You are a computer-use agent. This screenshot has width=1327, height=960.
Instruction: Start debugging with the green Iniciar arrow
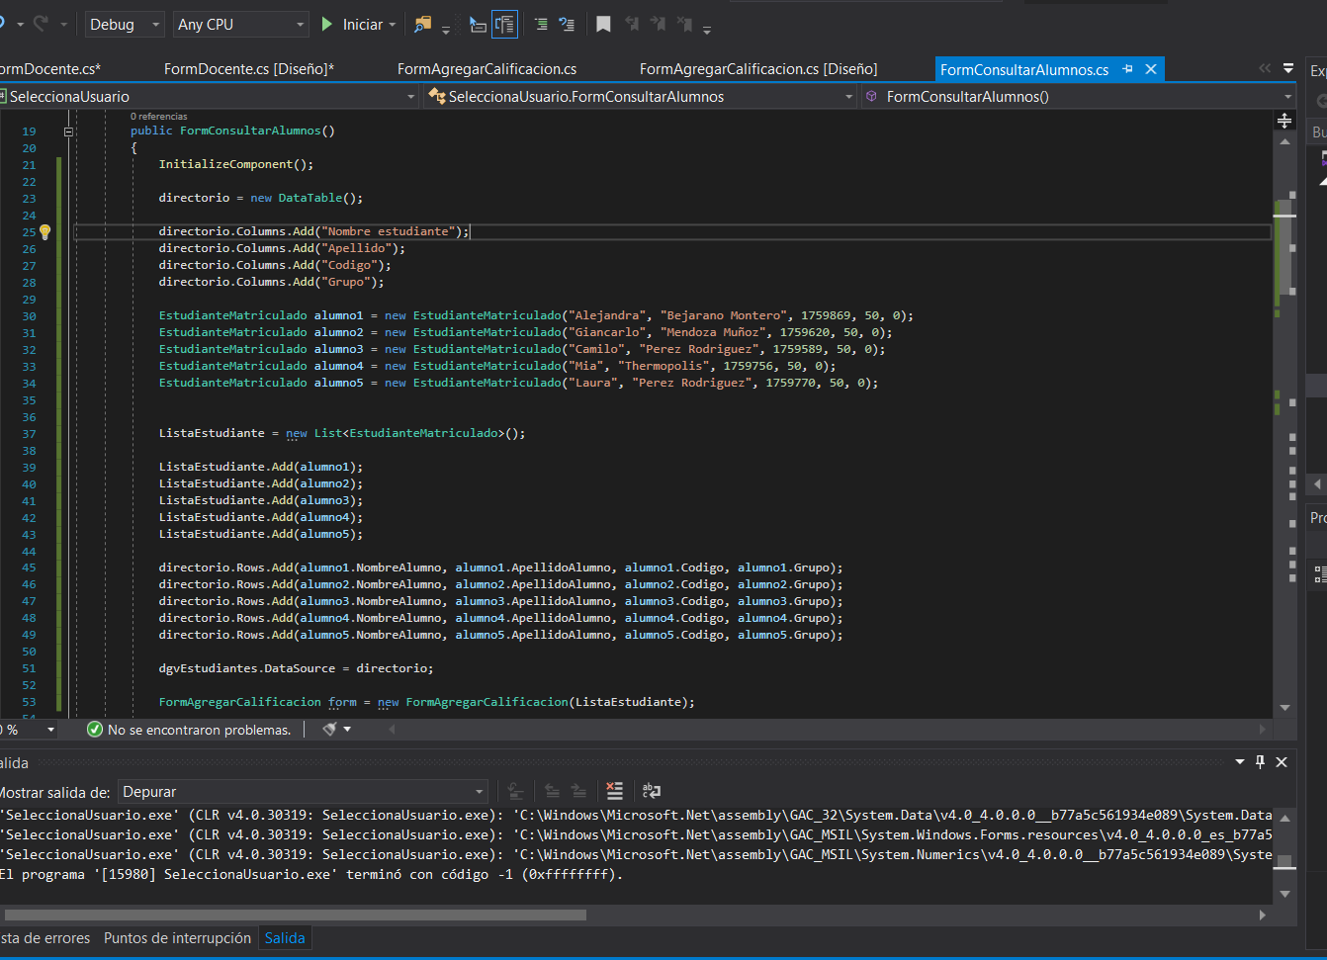327,24
